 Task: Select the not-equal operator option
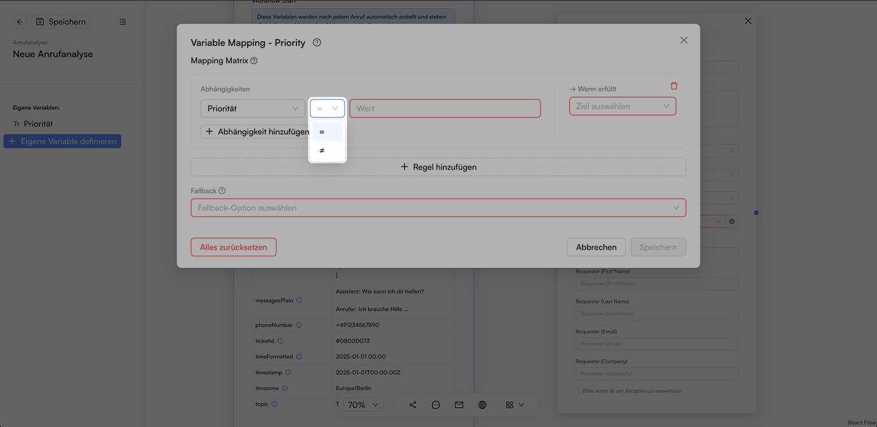327,150
